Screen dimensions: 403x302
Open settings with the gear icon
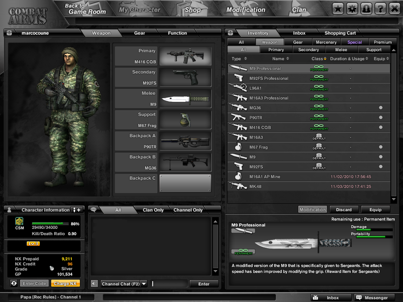pos(352,9)
